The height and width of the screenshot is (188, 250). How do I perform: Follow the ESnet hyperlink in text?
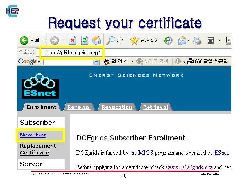click(221, 153)
